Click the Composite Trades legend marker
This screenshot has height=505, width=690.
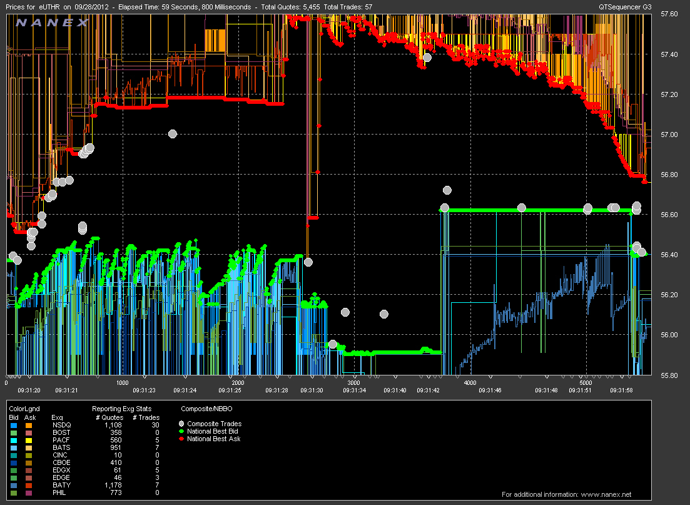(x=182, y=424)
